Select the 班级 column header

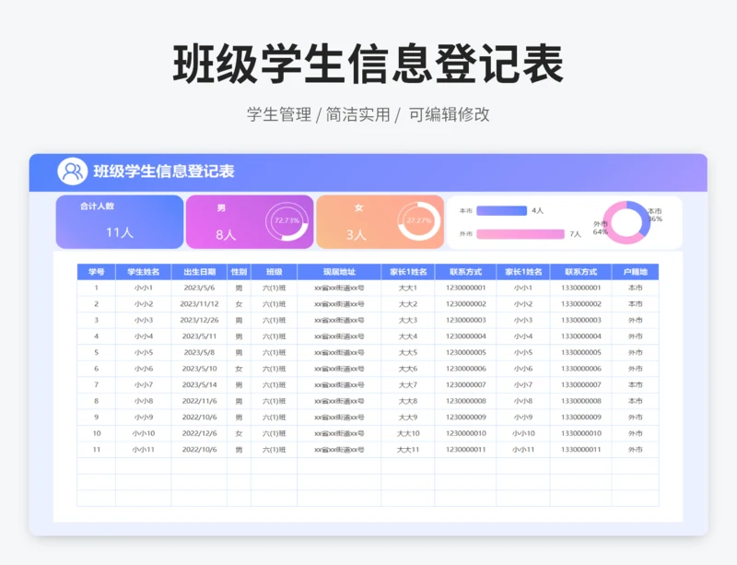[x=274, y=272]
